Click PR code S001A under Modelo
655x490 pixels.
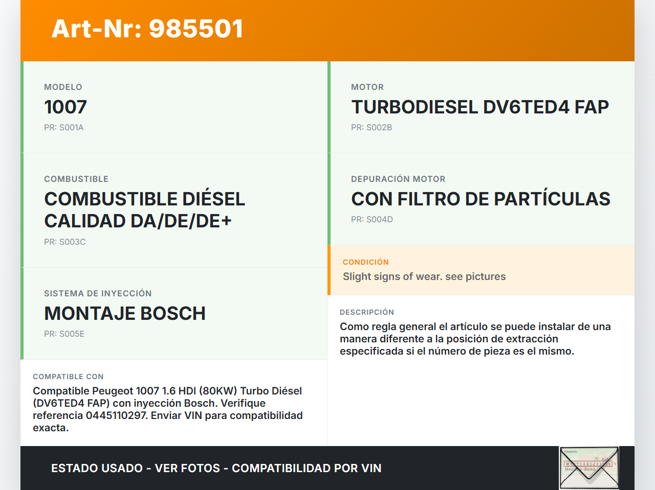64,128
